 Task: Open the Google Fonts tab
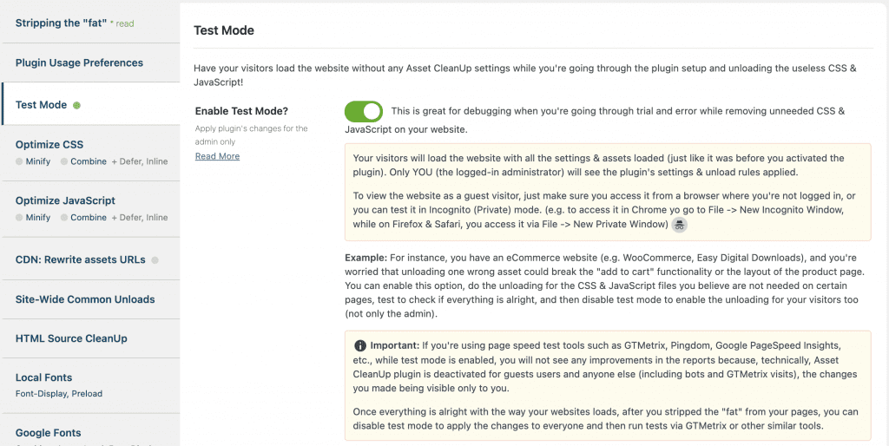click(48, 433)
